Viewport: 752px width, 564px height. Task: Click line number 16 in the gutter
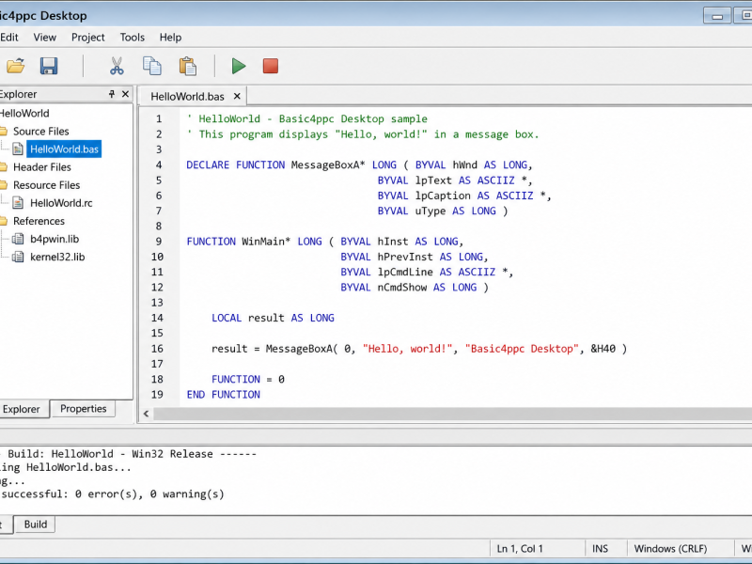pos(157,349)
